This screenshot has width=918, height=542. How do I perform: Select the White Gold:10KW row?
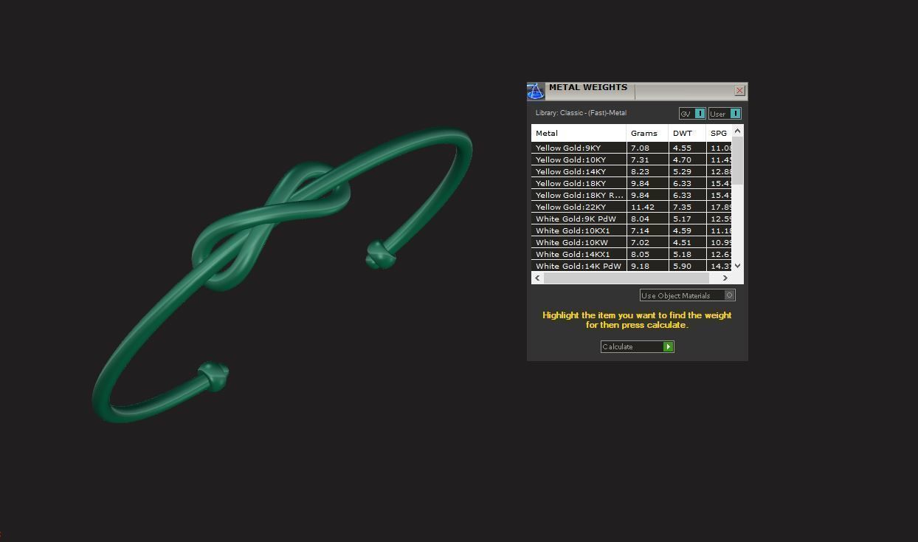click(x=632, y=242)
